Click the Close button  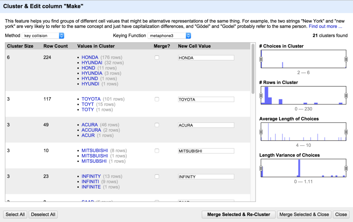(341, 214)
